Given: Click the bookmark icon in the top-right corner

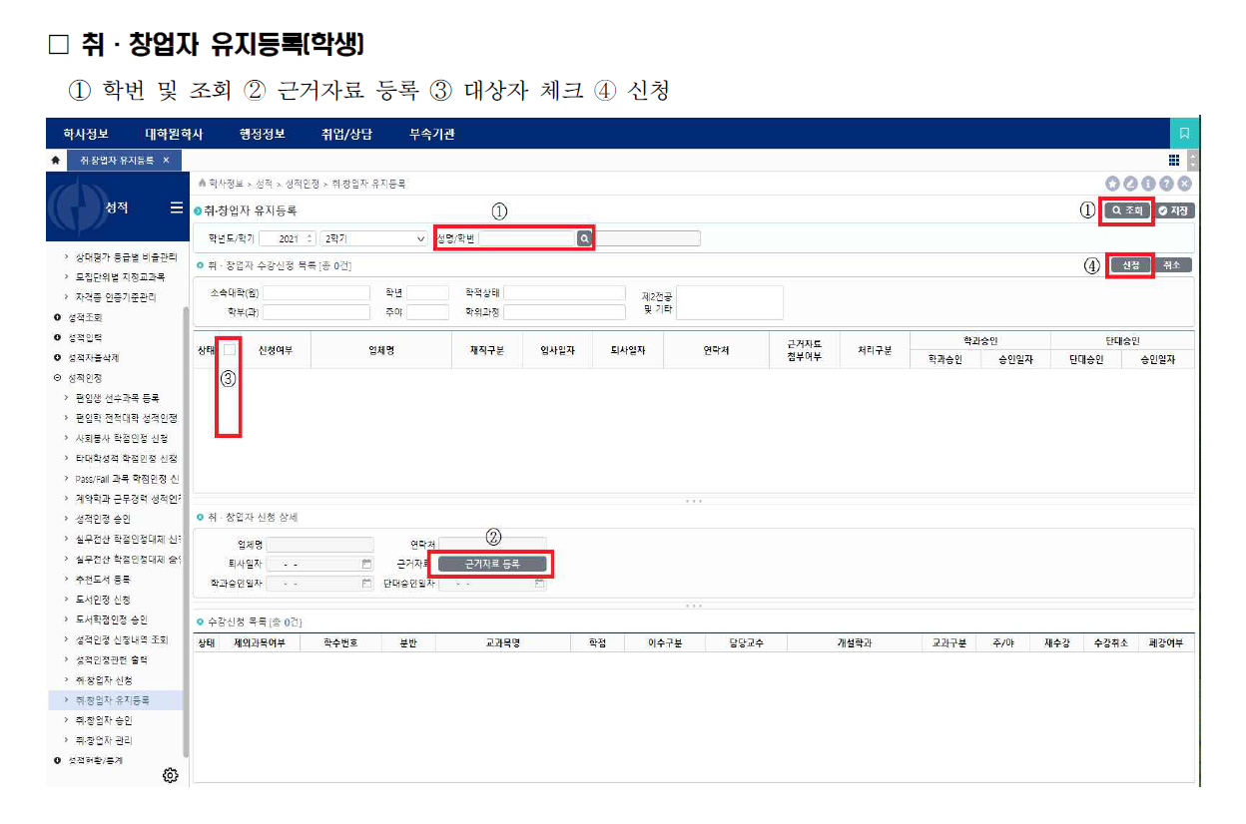Looking at the screenshot, I should 1184,133.
